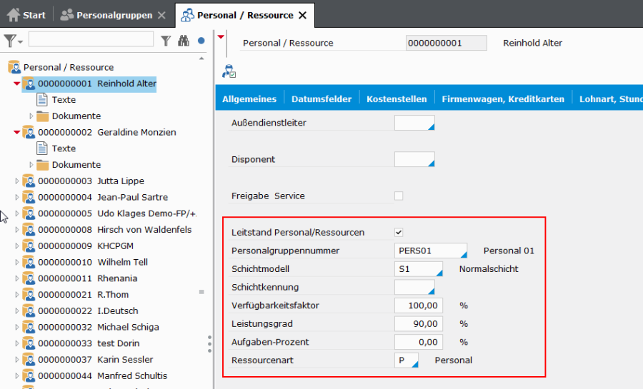643x389 pixels.
Task: Click the Dokumente folder icon under Reinhold Alter
Action: click(x=42, y=116)
